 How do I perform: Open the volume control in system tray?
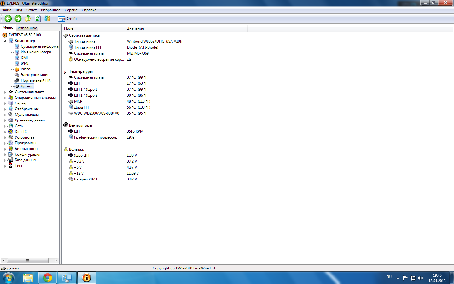pyautogui.click(x=421, y=278)
